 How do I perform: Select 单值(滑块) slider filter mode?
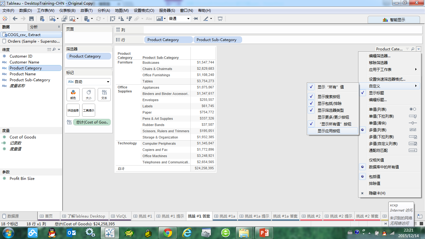tap(390, 123)
